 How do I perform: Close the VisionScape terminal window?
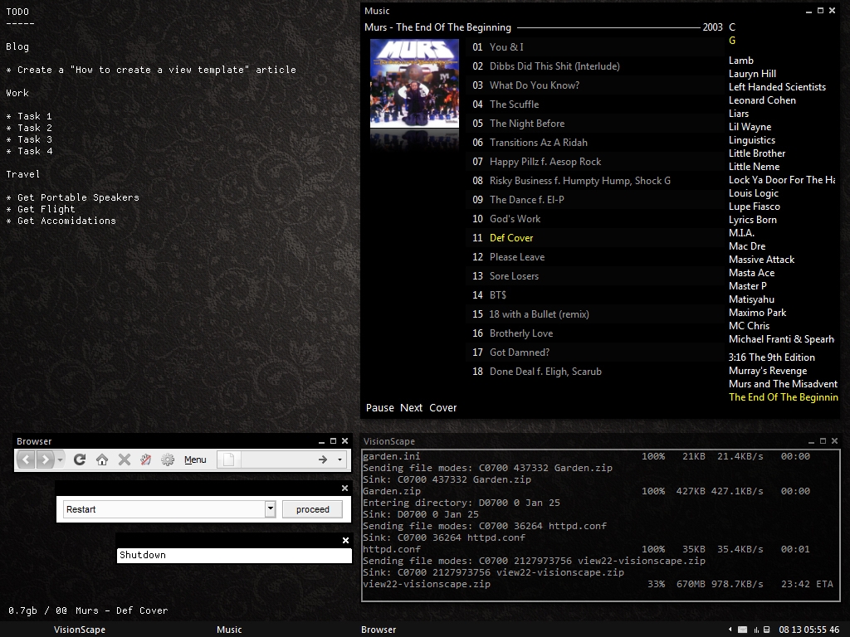(834, 441)
